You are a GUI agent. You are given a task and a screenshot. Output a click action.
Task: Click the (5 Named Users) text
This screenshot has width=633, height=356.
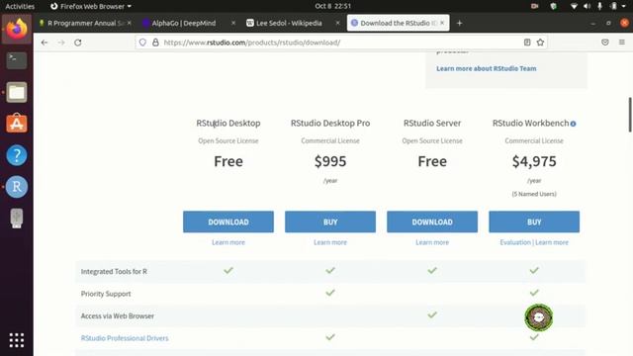(534, 194)
